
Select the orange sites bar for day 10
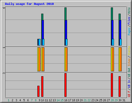coord(43,59)
